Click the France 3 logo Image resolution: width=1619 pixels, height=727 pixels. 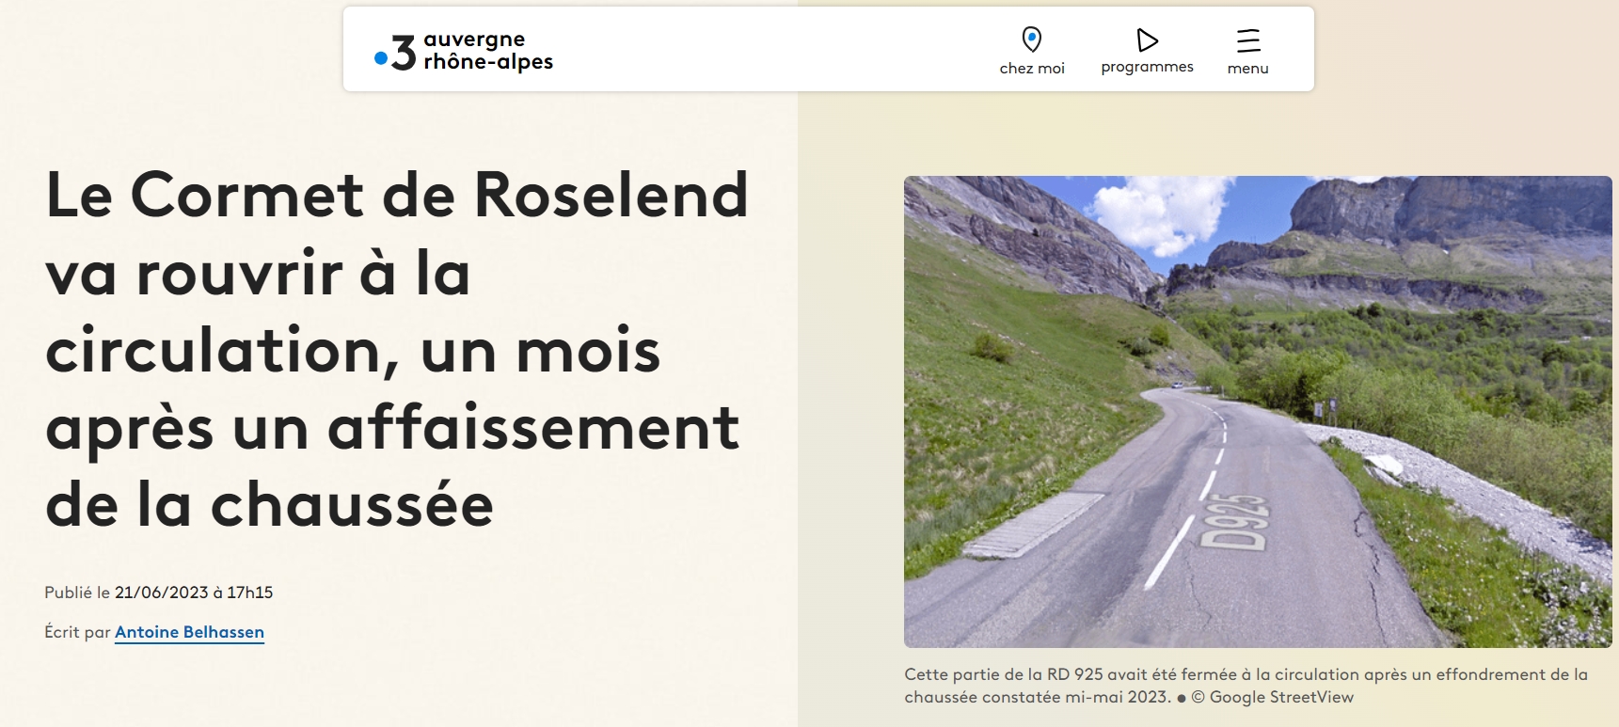tap(395, 53)
